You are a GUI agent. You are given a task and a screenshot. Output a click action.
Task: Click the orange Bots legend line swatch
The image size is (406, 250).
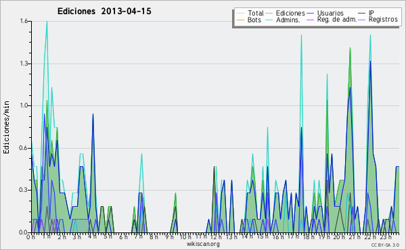click(x=240, y=20)
